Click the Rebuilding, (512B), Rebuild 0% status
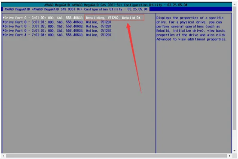The image size is (238, 159). 113,18
